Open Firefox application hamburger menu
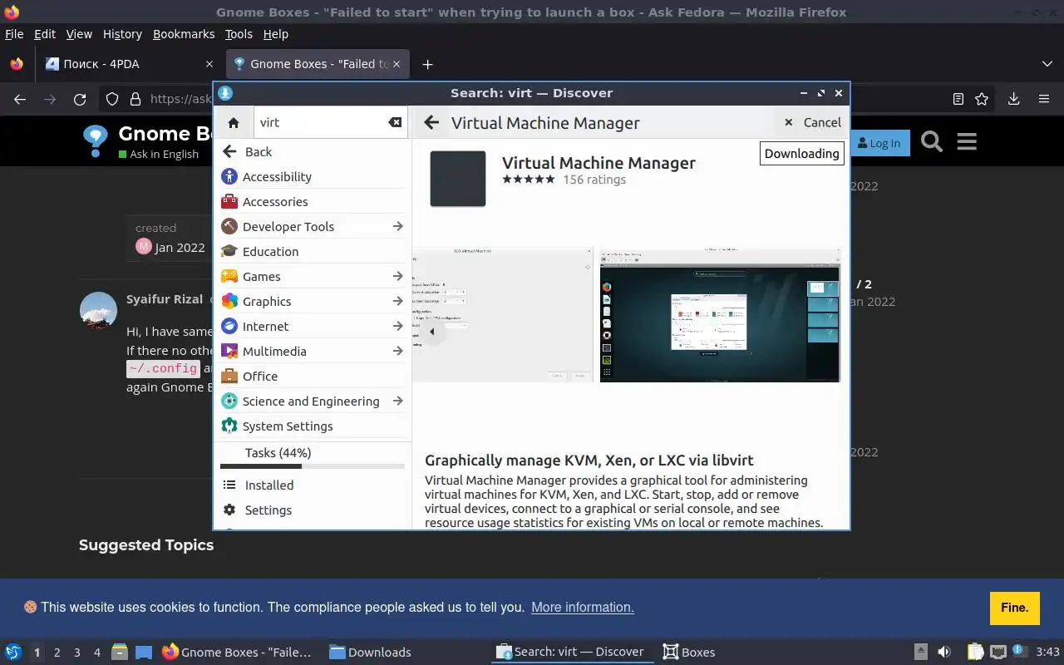The image size is (1064, 665). pos(1044,99)
